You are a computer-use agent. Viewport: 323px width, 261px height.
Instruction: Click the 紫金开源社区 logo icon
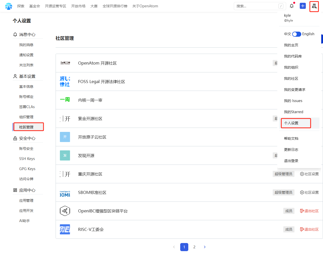point(65,118)
